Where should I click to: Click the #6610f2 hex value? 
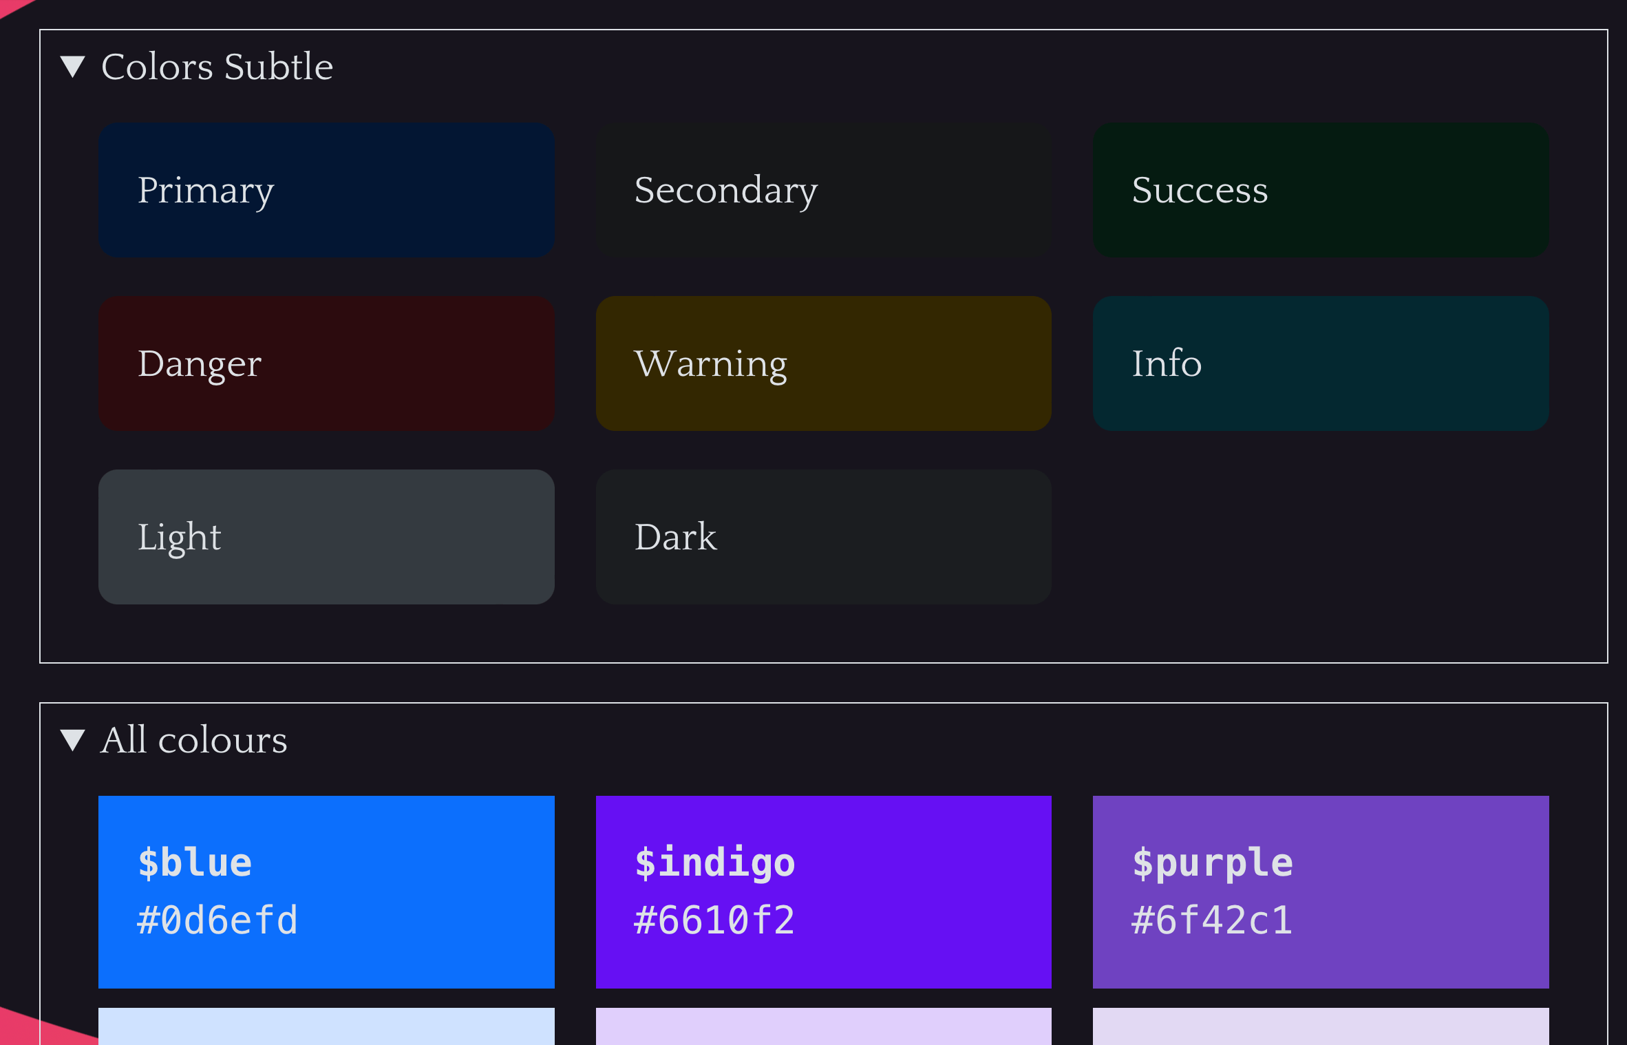point(714,920)
